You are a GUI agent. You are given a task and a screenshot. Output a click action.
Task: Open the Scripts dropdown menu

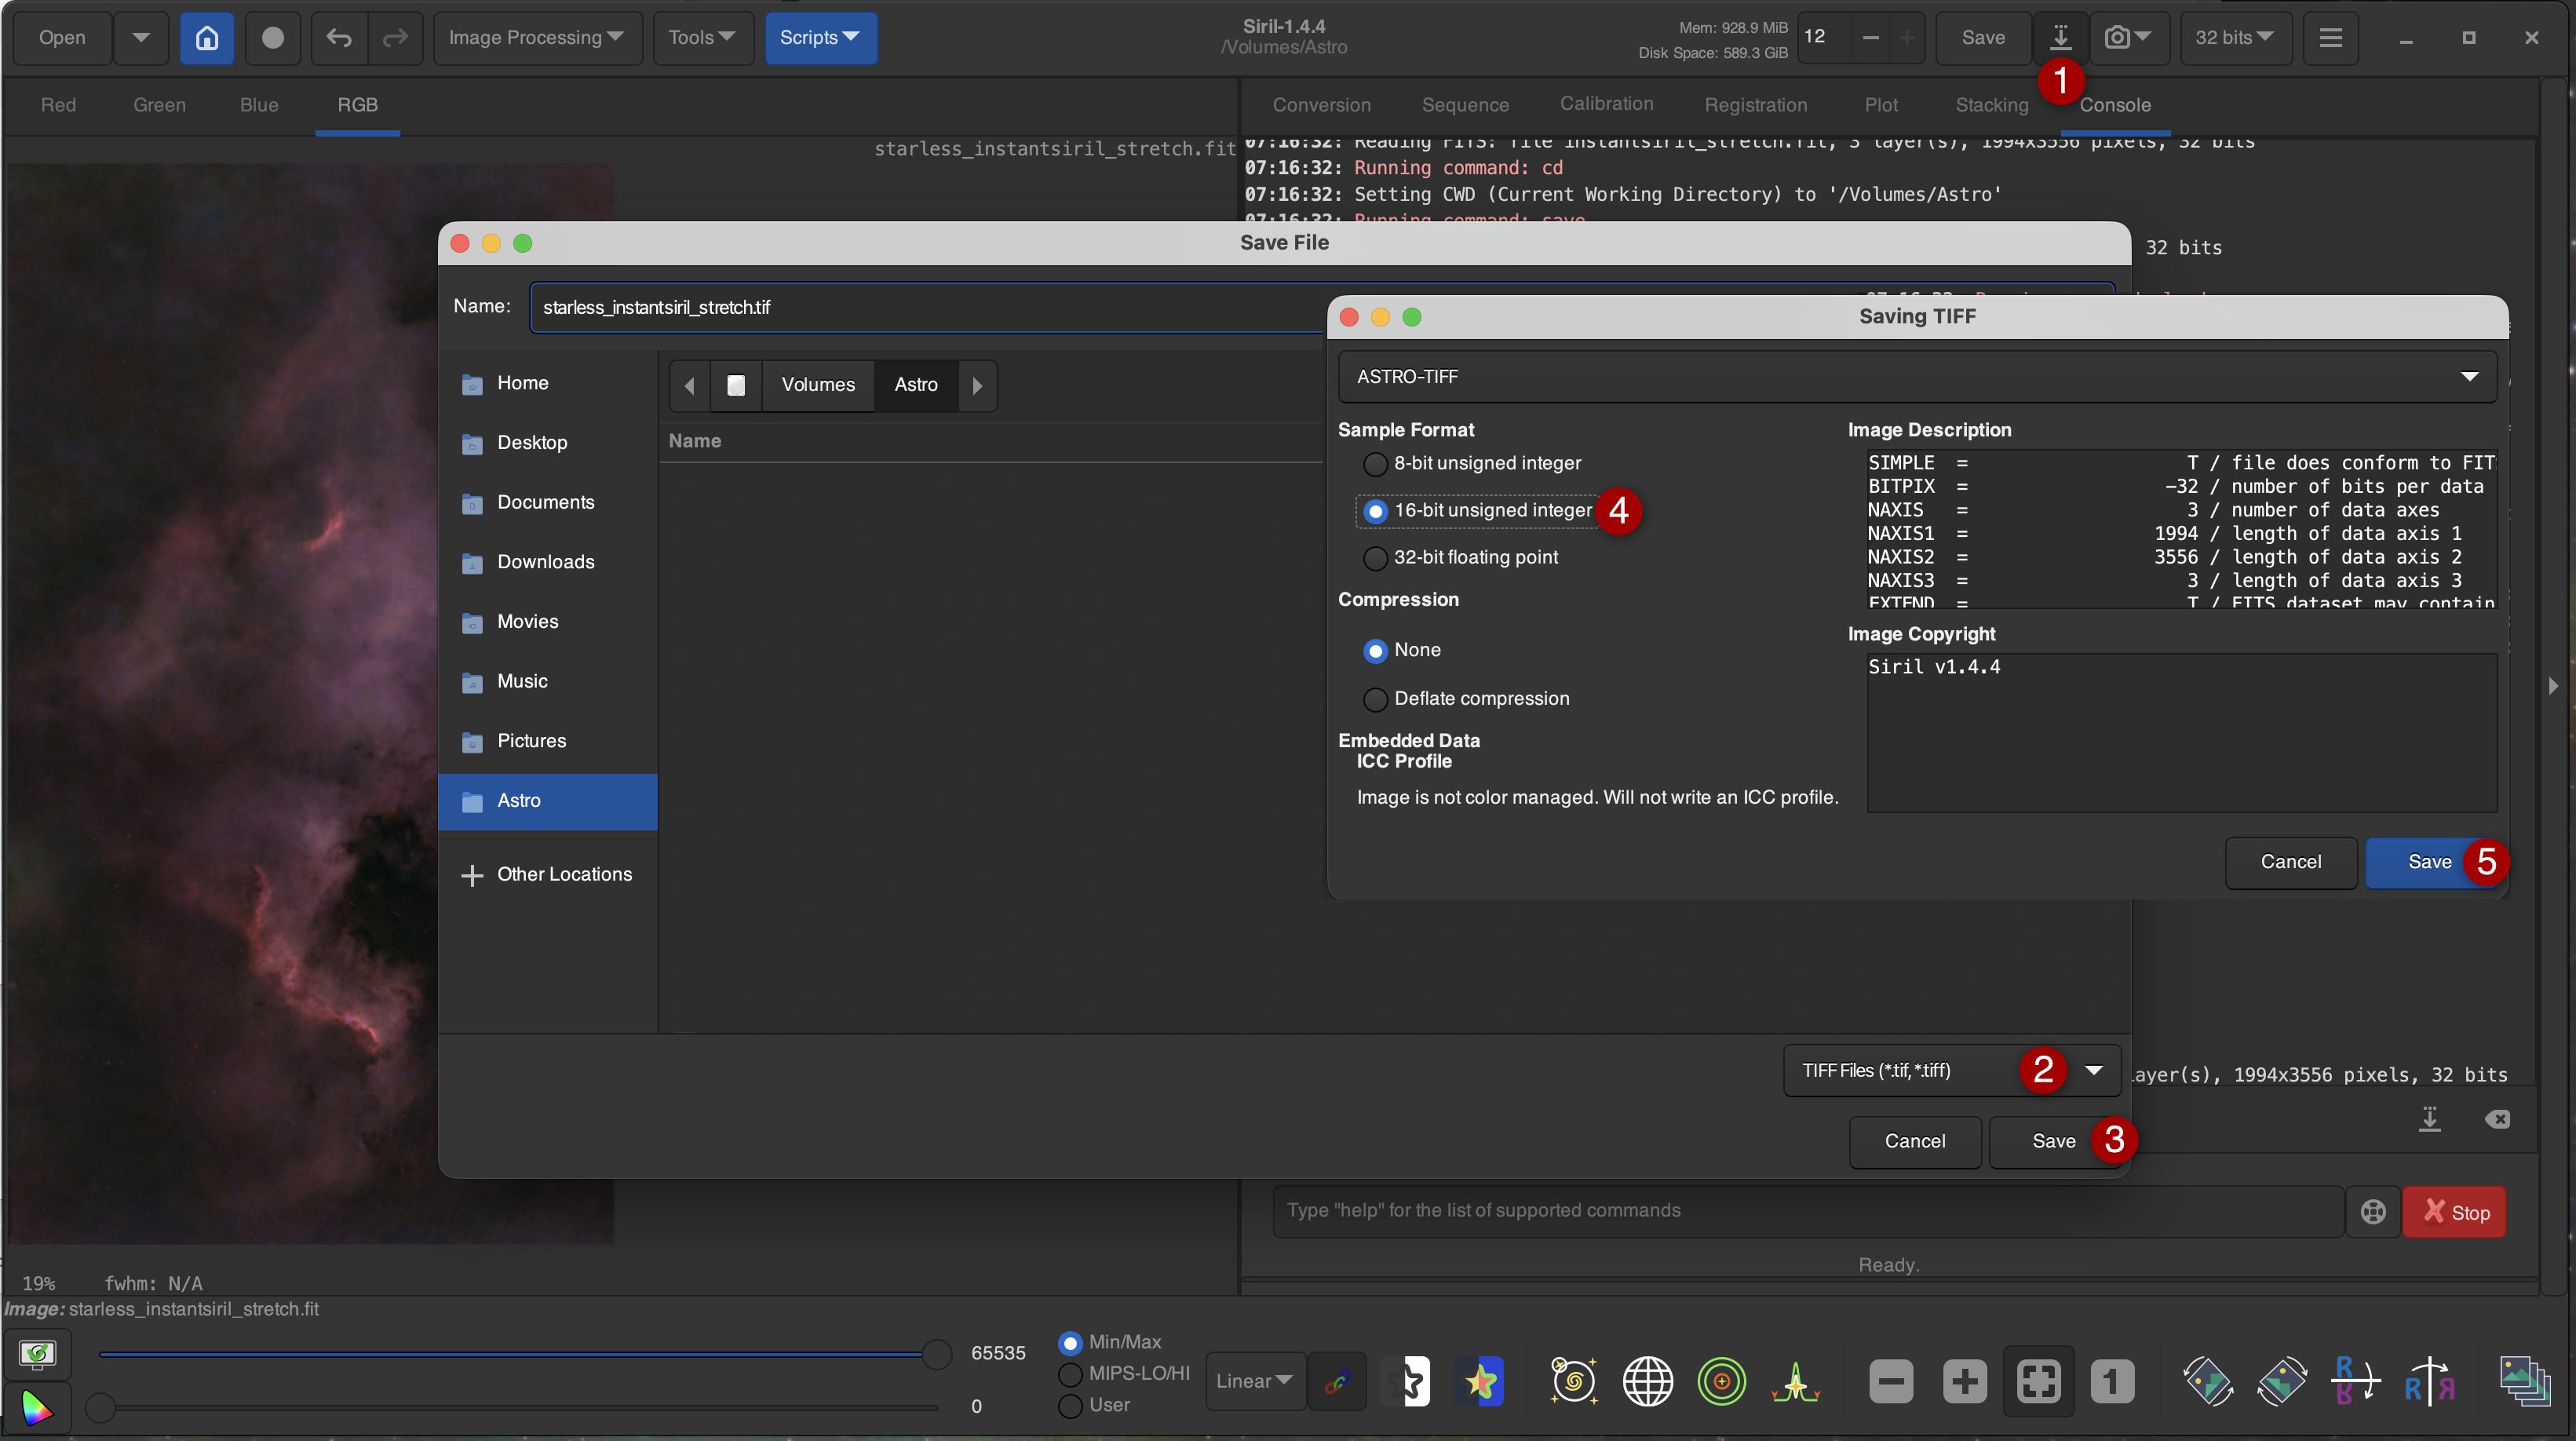tap(820, 38)
